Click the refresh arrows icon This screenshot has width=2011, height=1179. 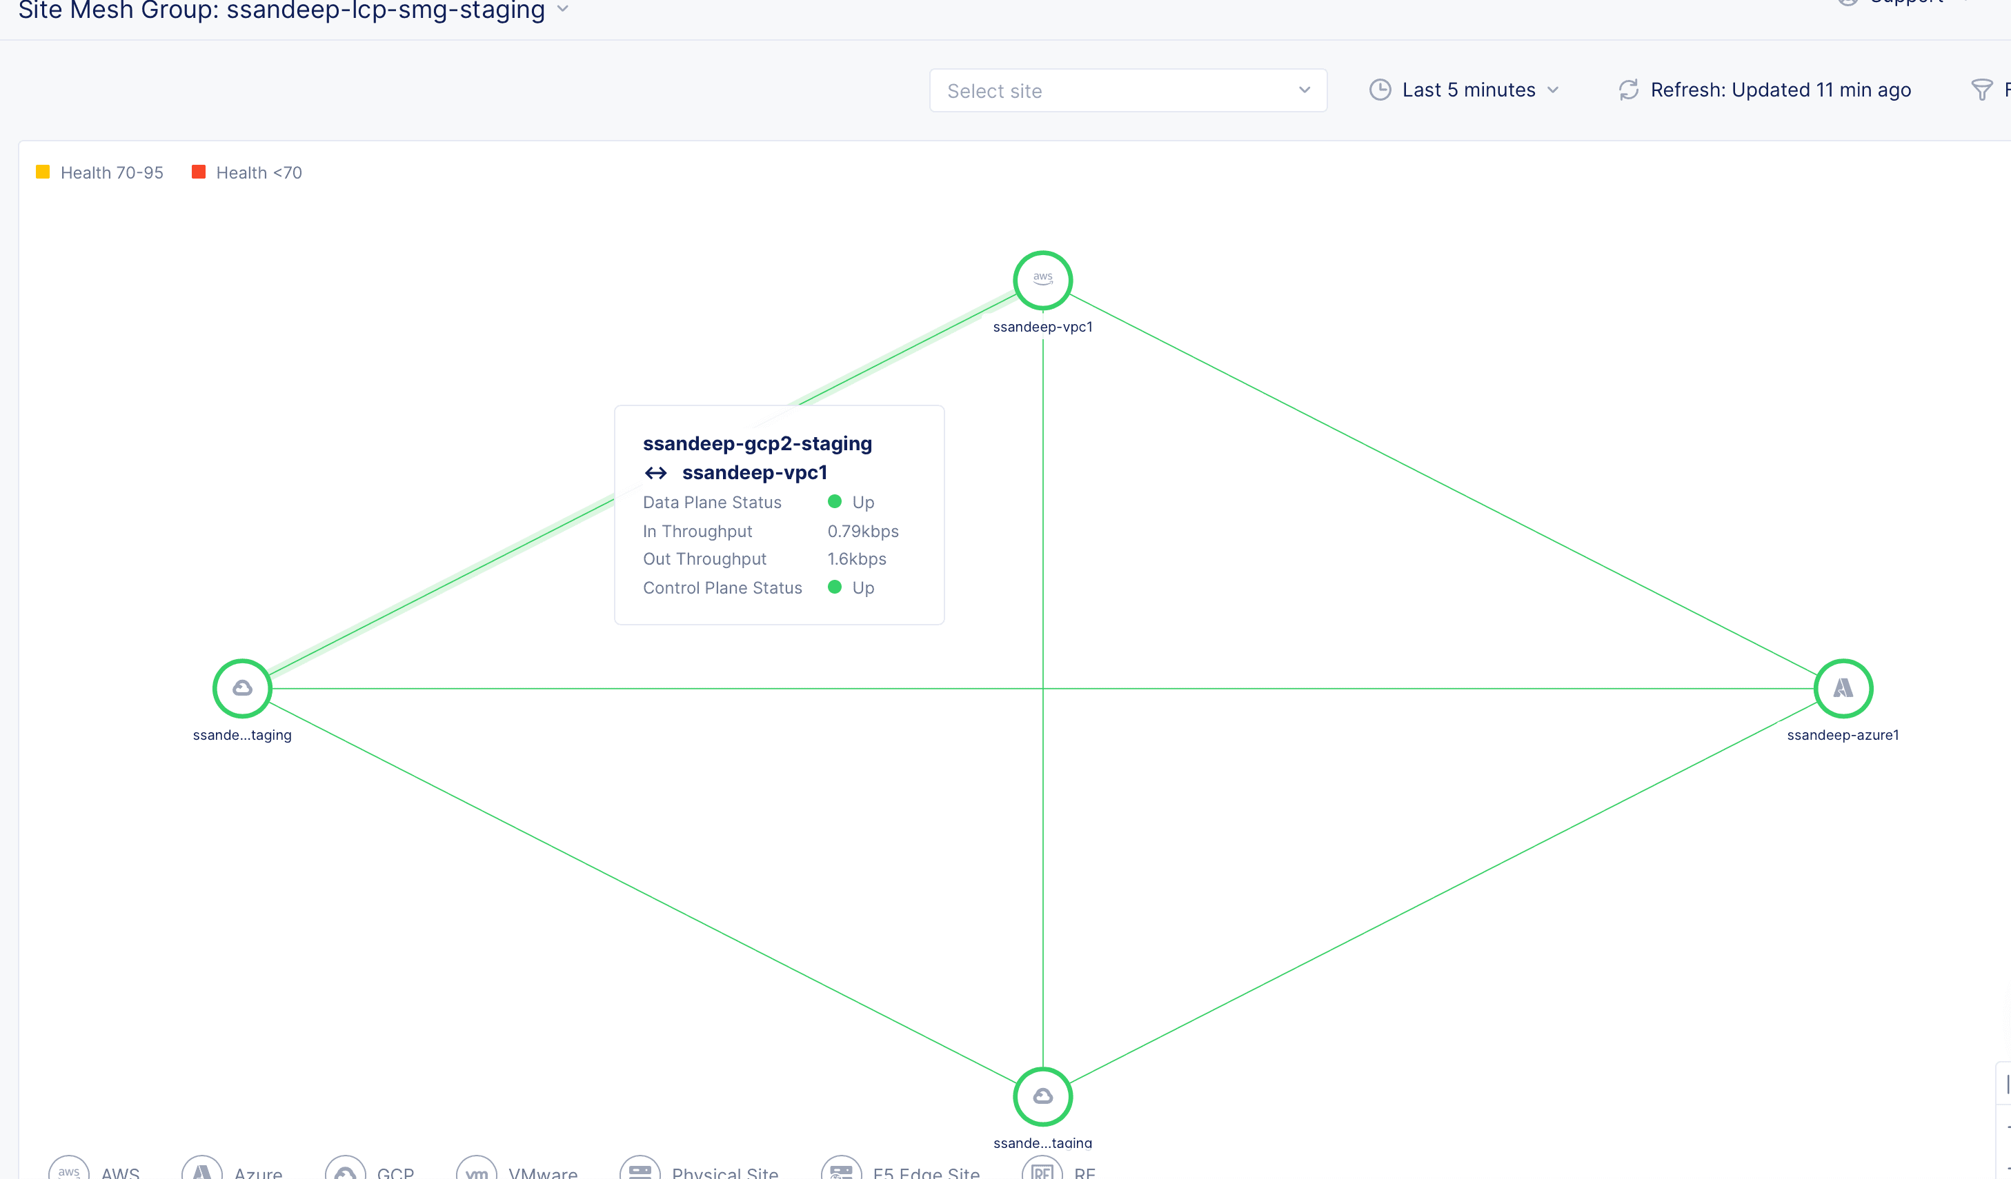click(x=1628, y=90)
